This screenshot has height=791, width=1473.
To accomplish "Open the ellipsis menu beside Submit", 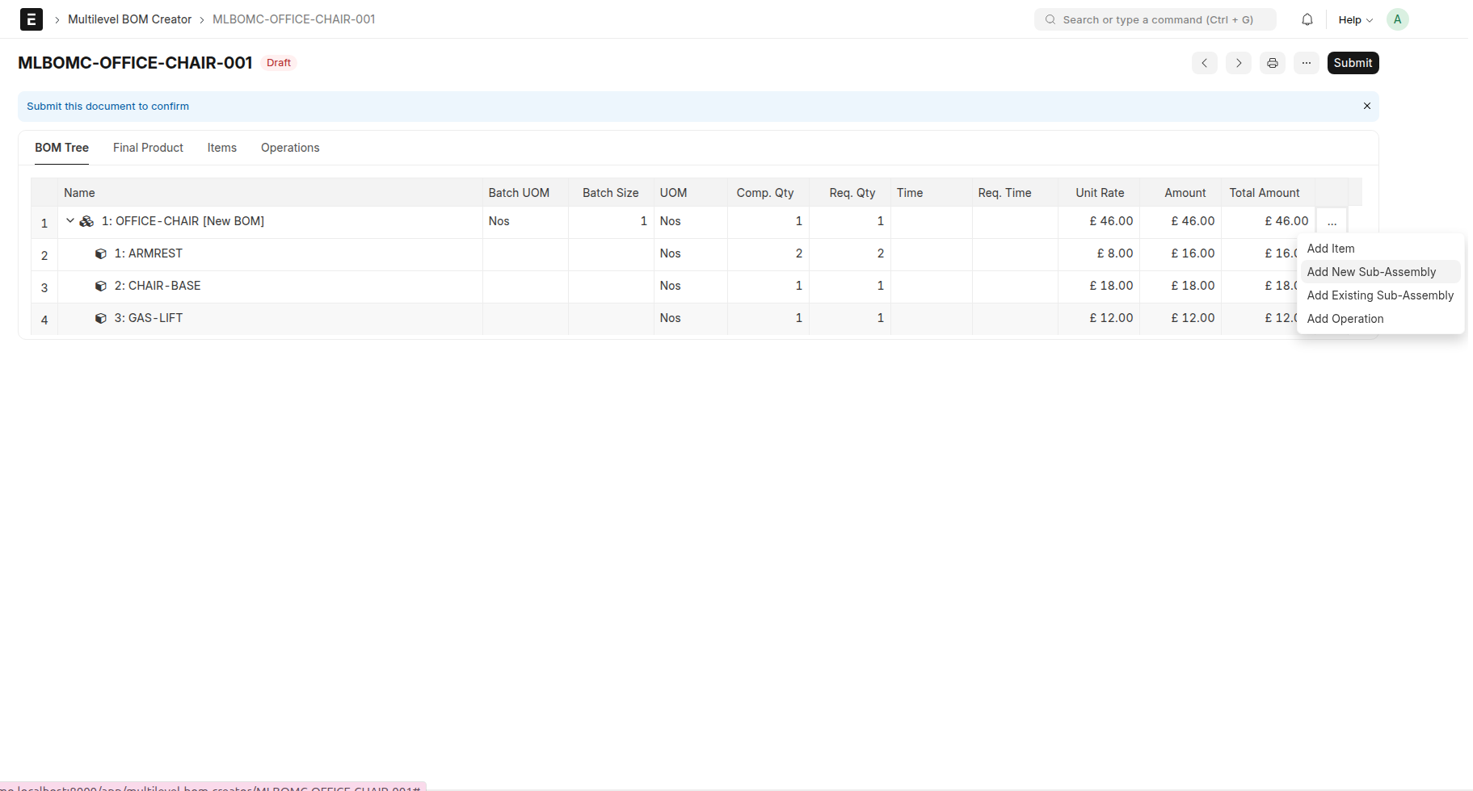I will [1306, 63].
